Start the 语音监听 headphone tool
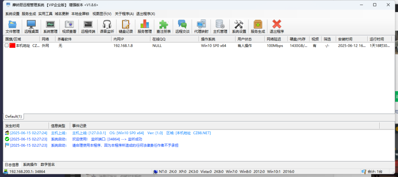Viewport: 398px width, 177px height. pos(107,27)
